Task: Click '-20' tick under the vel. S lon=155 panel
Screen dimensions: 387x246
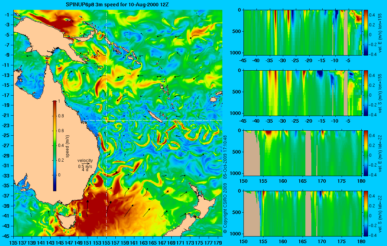Action: 309,121
